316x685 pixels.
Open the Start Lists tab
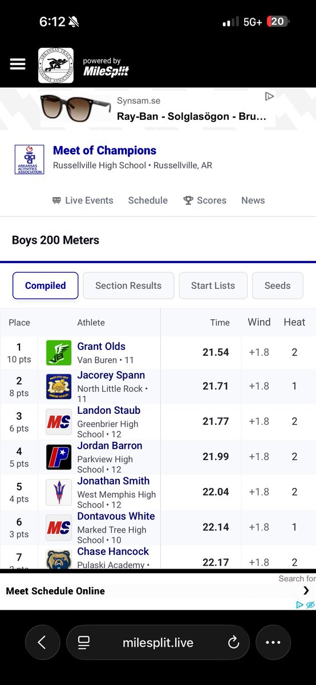pos(213,285)
